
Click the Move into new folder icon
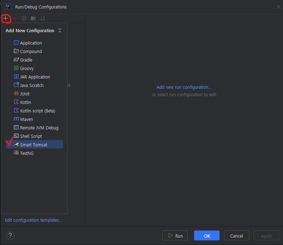pyautogui.click(x=33, y=18)
